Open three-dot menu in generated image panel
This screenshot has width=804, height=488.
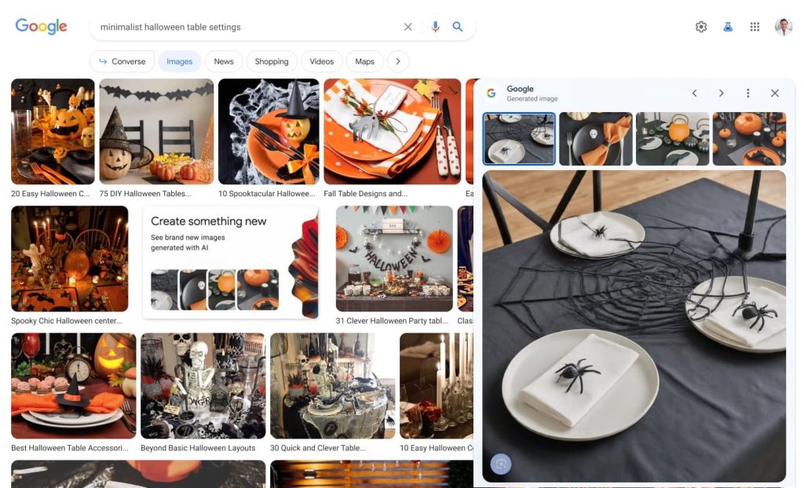(748, 93)
